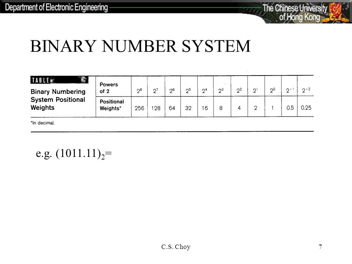Click the weight value 64
The width and height of the screenshot is (352, 264).
point(172,108)
